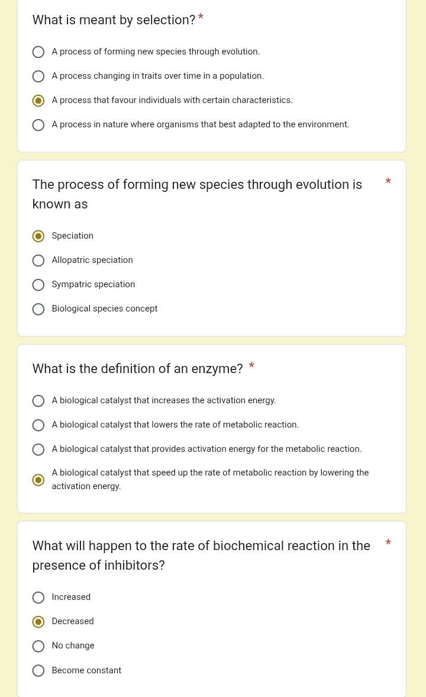Screen dimensions: 426x697
Task: Choose the Decreased radio button
Action: click(x=38, y=622)
